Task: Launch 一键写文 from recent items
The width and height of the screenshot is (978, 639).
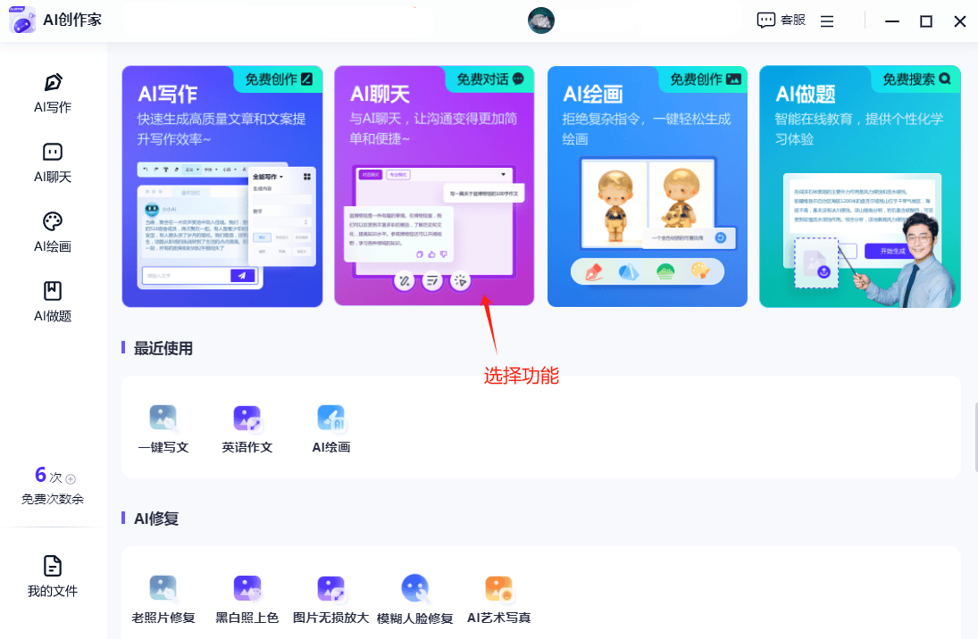Action: pyautogui.click(x=163, y=429)
